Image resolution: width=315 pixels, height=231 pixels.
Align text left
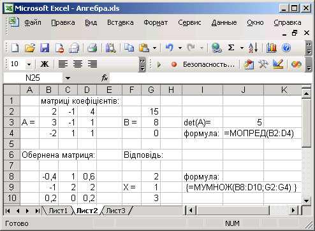point(63,64)
